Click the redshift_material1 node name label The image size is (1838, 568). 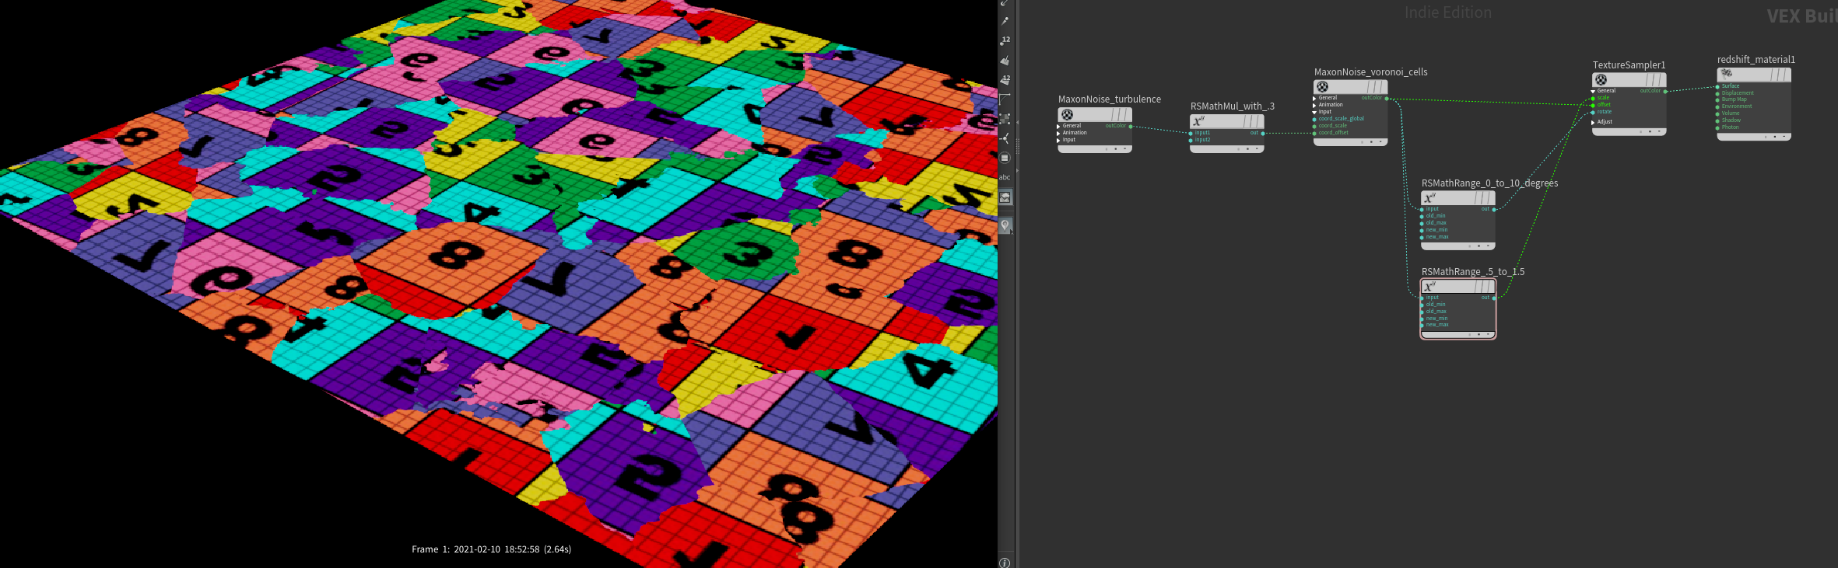[x=1756, y=60]
